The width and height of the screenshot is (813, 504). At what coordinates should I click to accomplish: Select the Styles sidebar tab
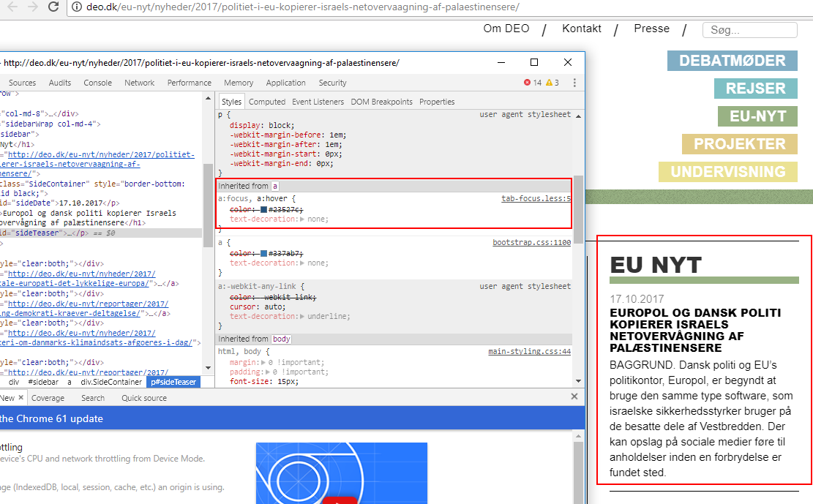tap(231, 102)
